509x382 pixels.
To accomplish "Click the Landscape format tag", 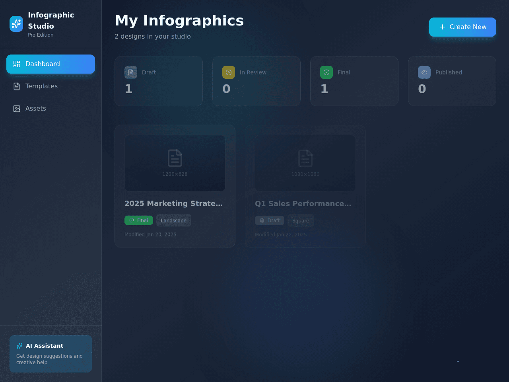I will [x=174, y=220].
